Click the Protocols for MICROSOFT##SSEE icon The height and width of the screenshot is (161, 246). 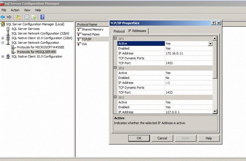coord(14,47)
